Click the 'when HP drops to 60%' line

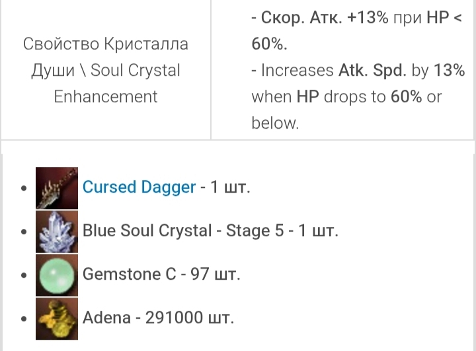tap(337, 97)
